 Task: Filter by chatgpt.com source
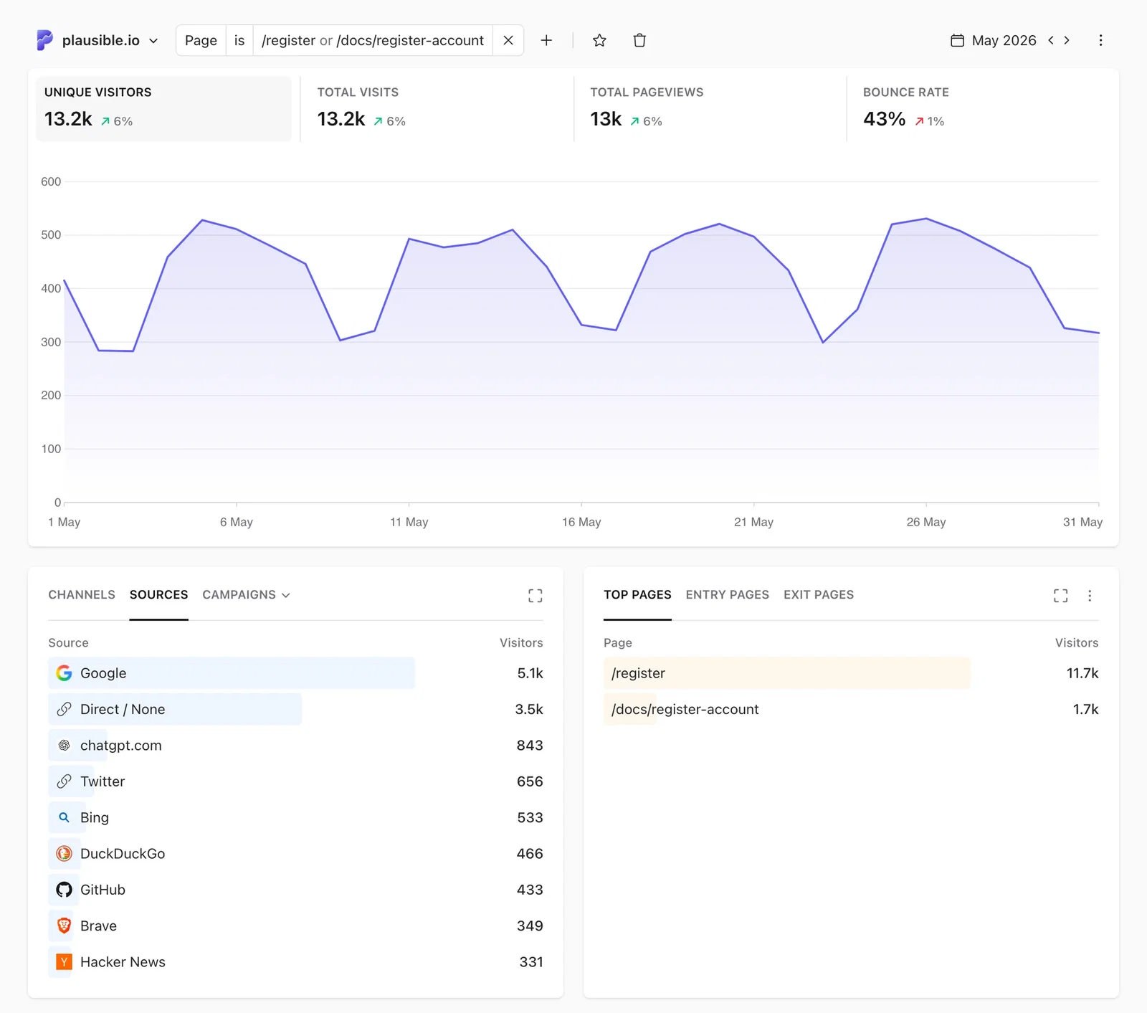click(295, 746)
